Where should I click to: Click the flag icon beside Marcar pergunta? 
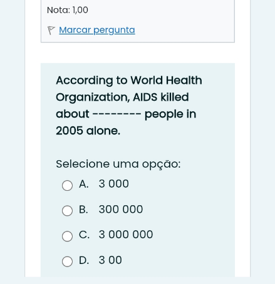pos(51,31)
